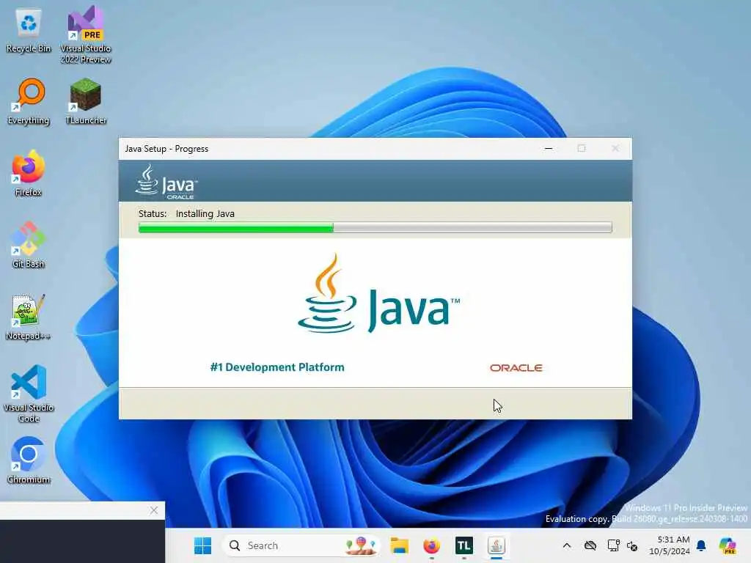Switch to Firefox in the taskbar
Image resolution: width=751 pixels, height=563 pixels.
click(x=431, y=545)
